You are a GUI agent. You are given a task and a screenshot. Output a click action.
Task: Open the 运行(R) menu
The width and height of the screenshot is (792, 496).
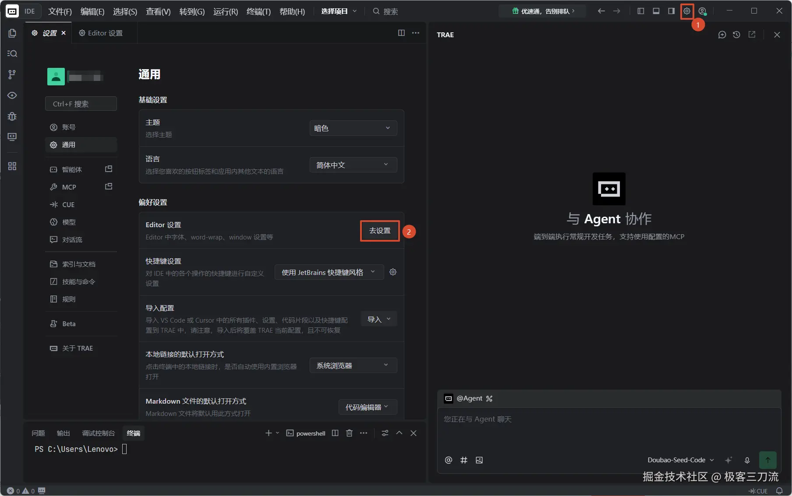pyautogui.click(x=226, y=11)
